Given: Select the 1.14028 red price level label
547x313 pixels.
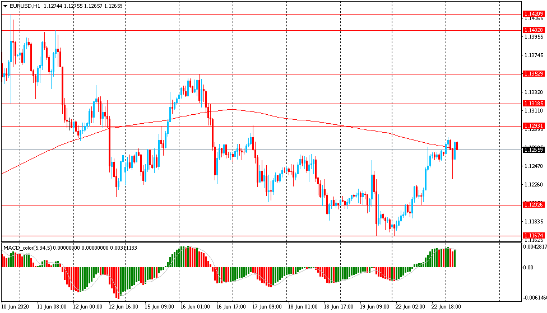Looking at the screenshot, I should click(x=534, y=30).
